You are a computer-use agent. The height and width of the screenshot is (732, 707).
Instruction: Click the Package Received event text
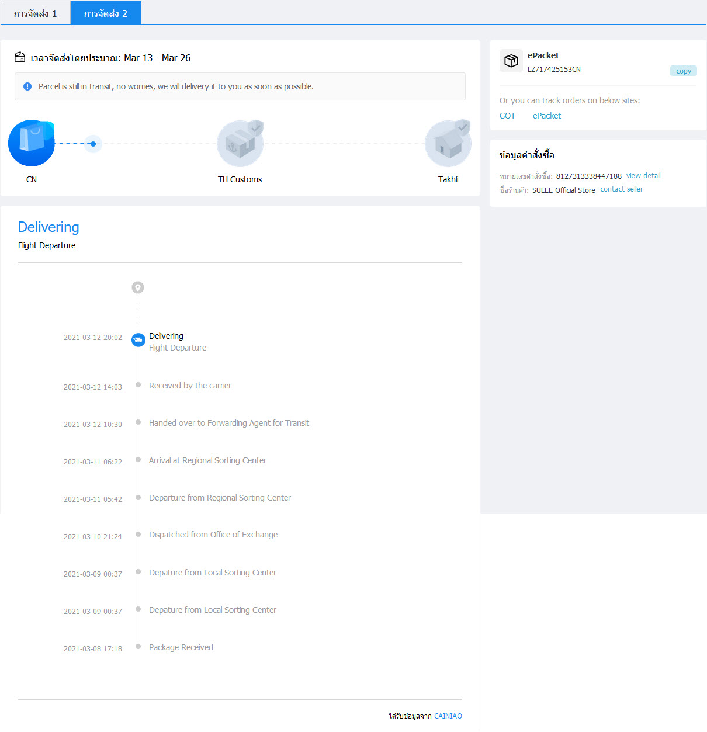pyautogui.click(x=181, y=647)
